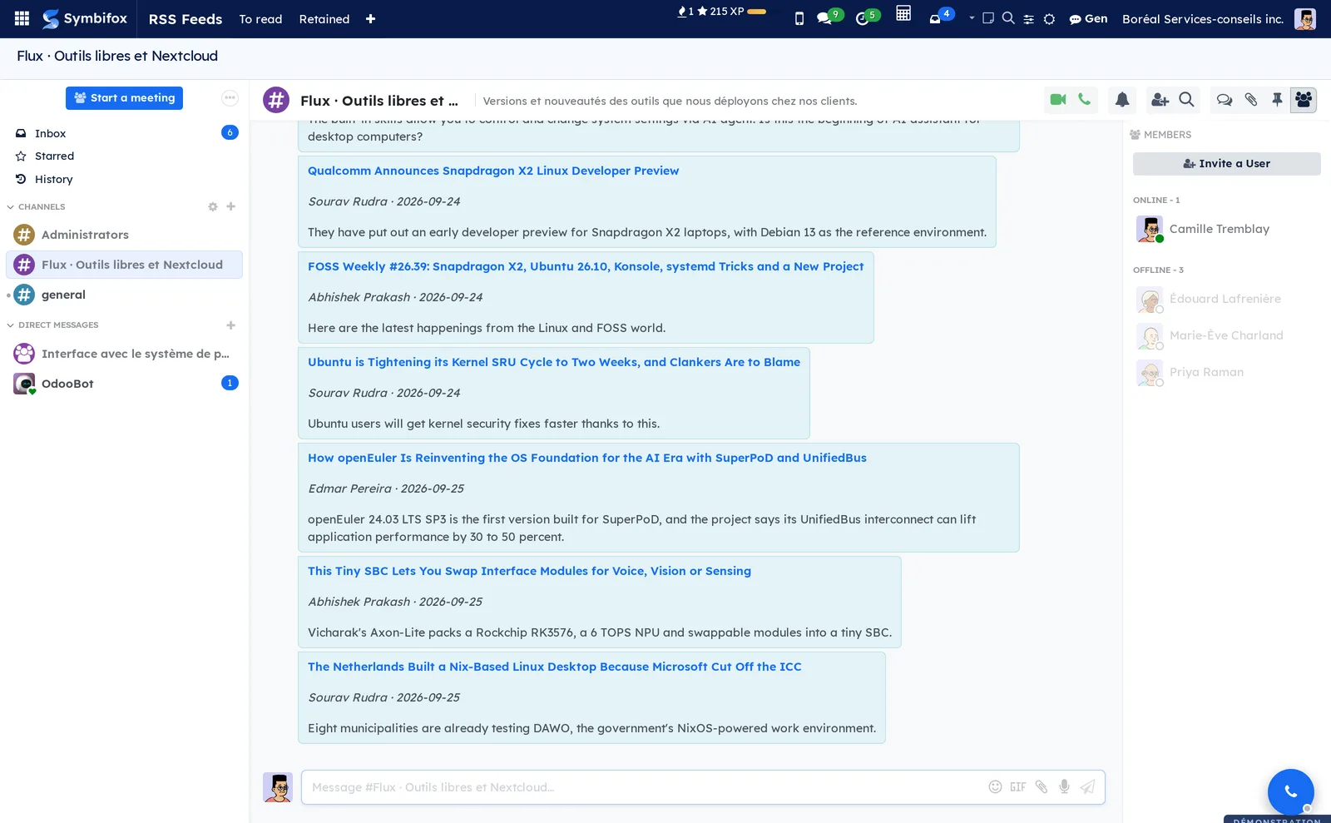Image resolution: width=1331 pixels, height=823 pixels.
Task: Start a video call with green camera icon
Action: (1058, 100)
